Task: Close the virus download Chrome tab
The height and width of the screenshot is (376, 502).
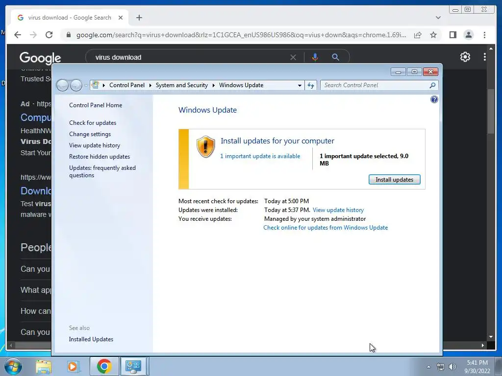Action: [x=121, y=18]
